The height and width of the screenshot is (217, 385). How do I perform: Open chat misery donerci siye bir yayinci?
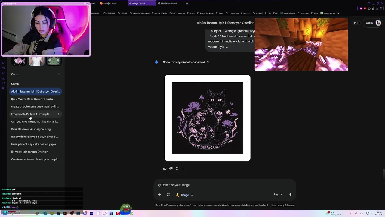(35, 137)
